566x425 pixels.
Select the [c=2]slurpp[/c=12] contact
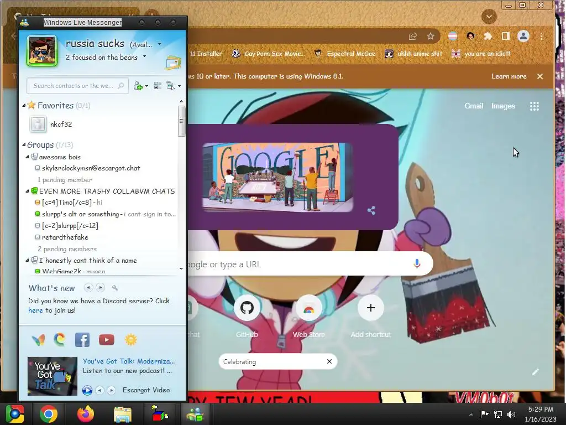click(x=70, y=226)
